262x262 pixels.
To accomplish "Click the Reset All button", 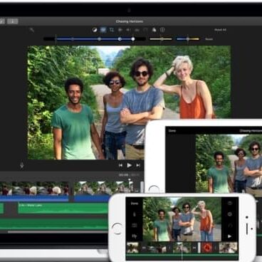I will tap(220, 30).
